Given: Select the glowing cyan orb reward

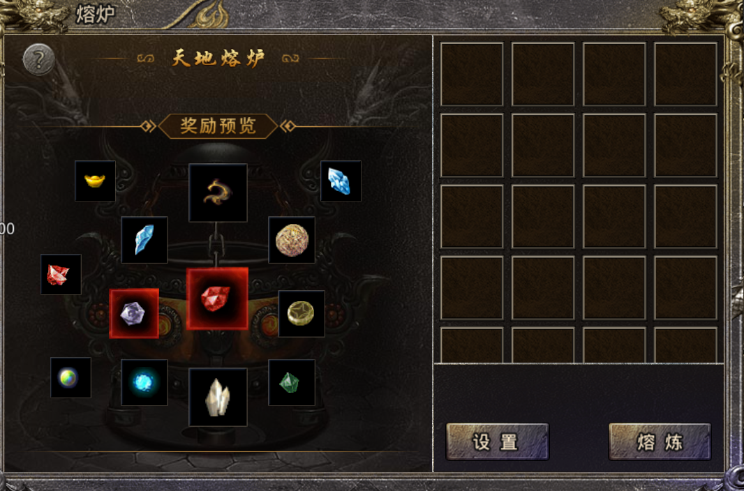Looking at the screenshot, I should 144,382.
